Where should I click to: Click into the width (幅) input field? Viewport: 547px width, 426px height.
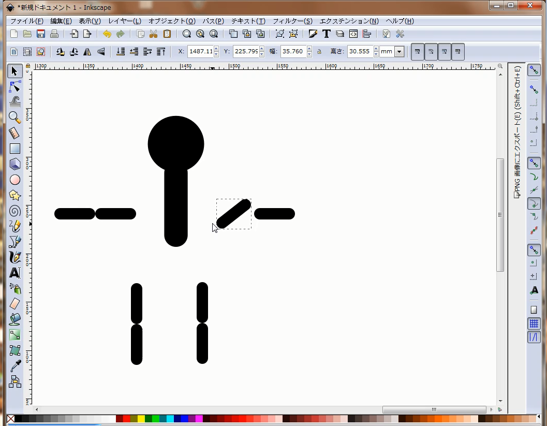[293, 52]
